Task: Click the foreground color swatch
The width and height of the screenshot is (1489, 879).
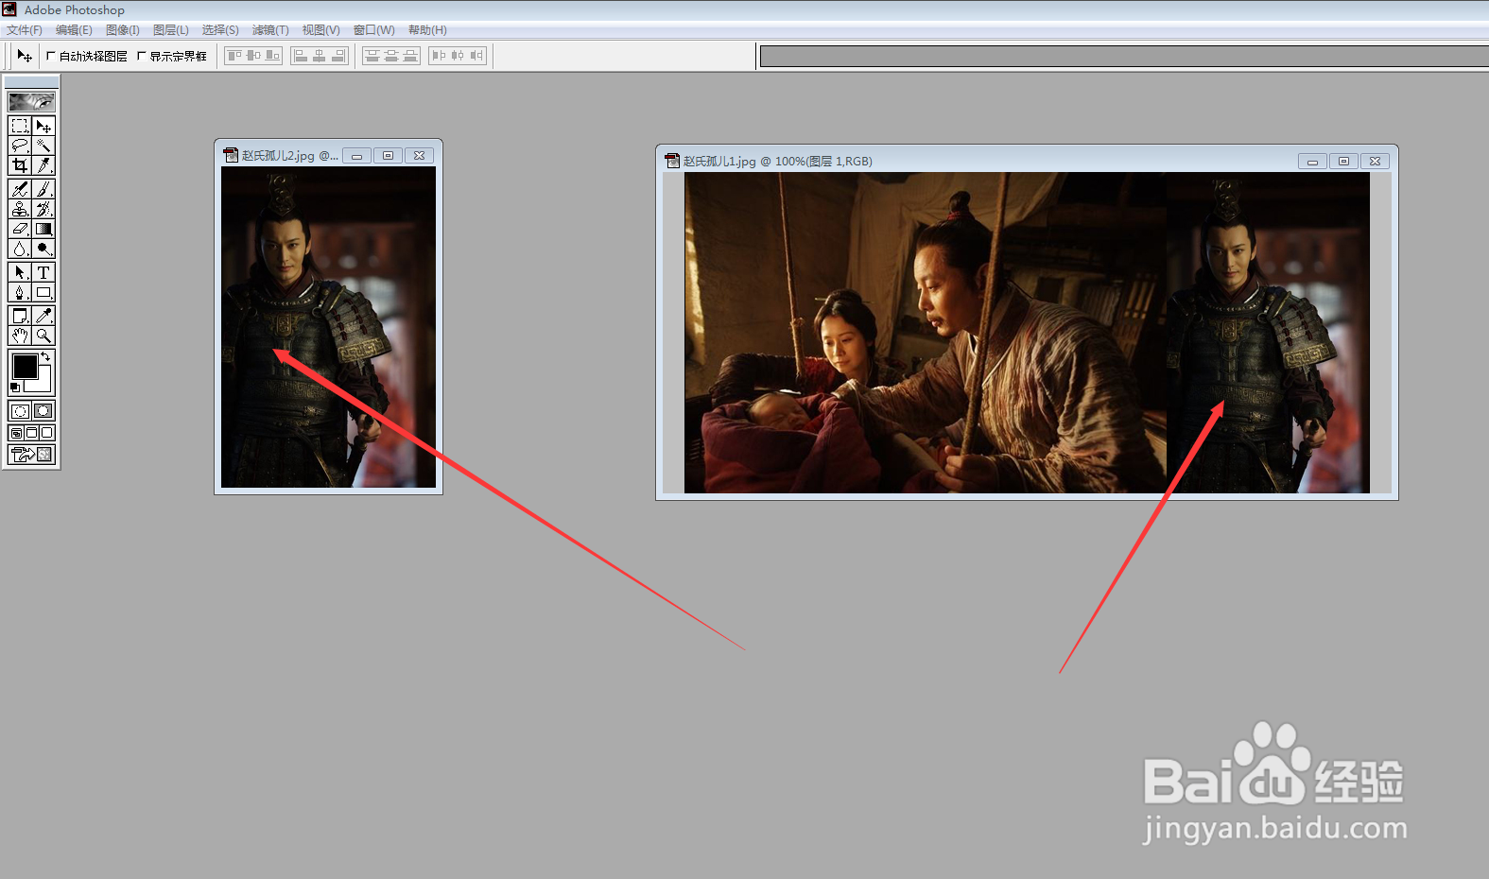Action: tap(26, 366)
